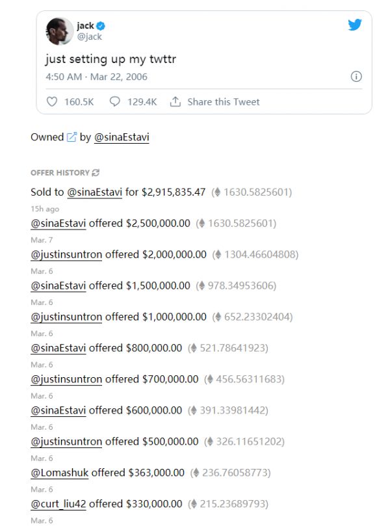Open external link icon beside Owned
The height and width of the screenshot is (530, 390).
[71, 137]
